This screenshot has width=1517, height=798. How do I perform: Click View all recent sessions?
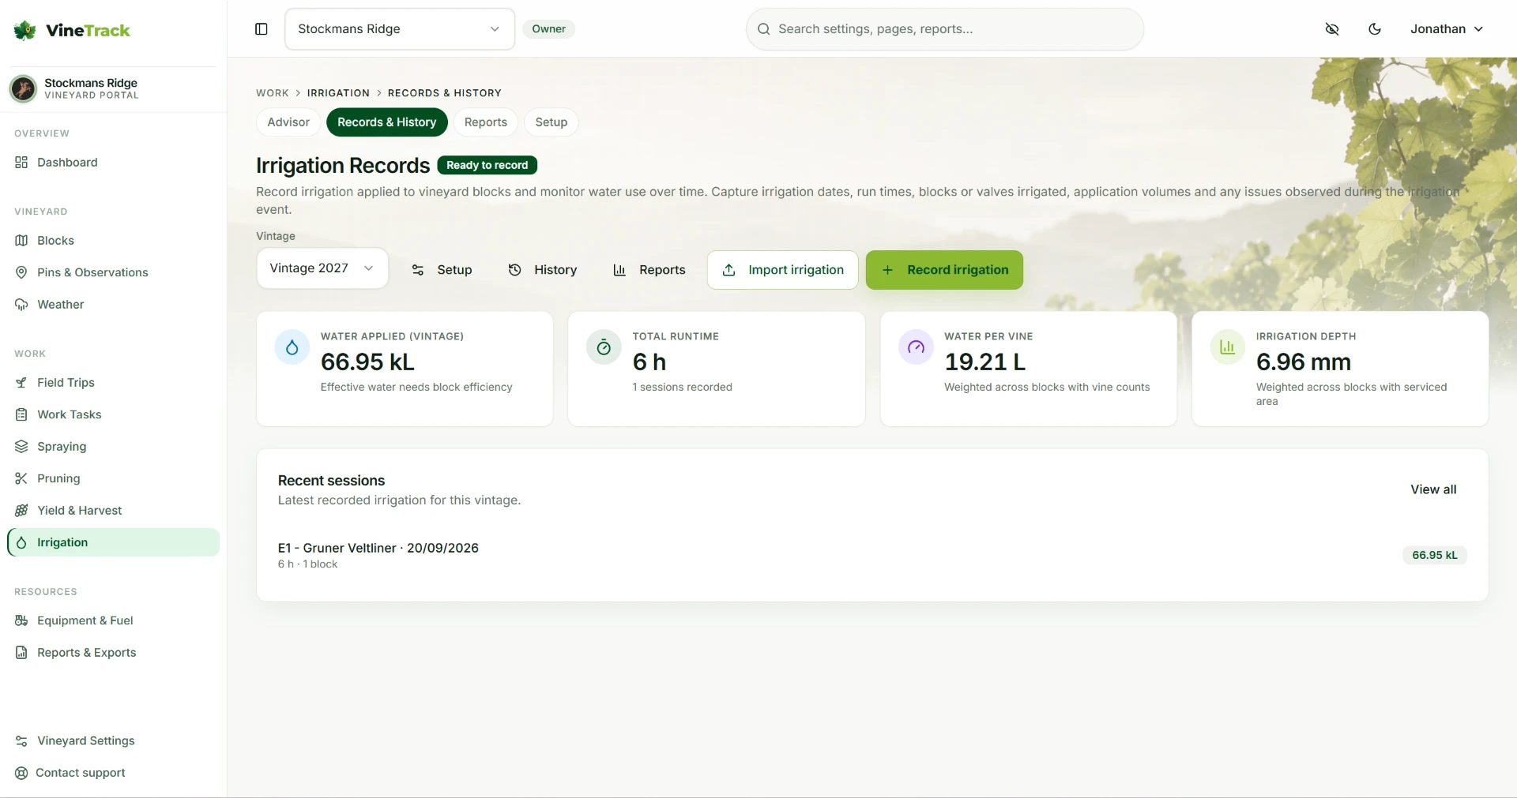[1433, 489]
